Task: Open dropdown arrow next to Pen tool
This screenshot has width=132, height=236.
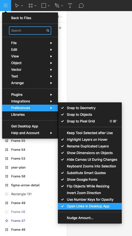Action: pos(62,6)
